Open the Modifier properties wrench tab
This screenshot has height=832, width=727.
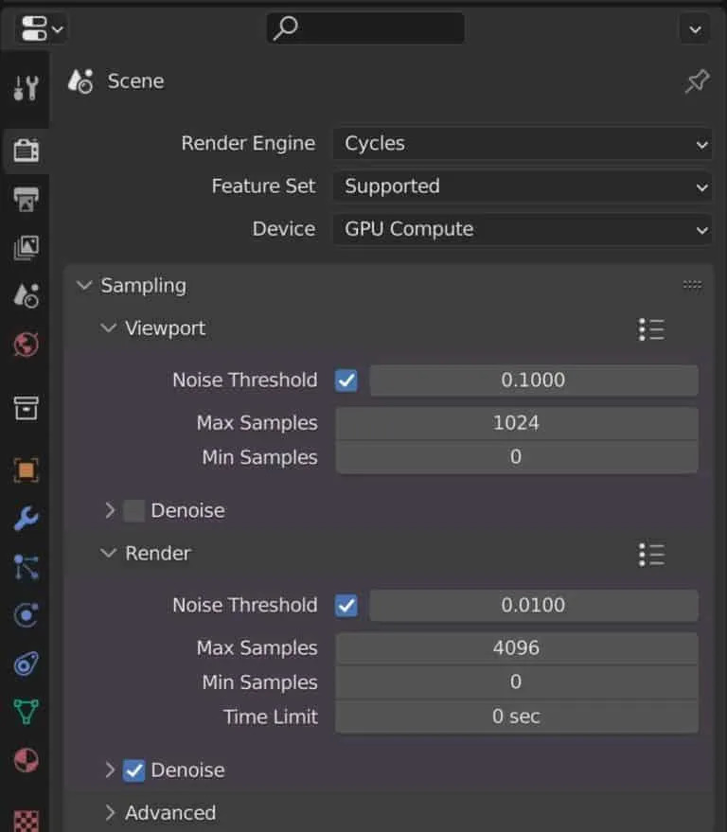pos(26,518)
